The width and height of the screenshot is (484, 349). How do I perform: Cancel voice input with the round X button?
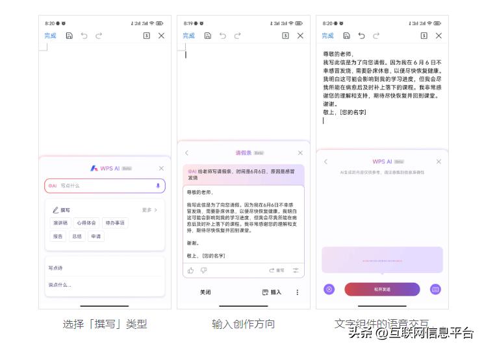tap(329, 289)
